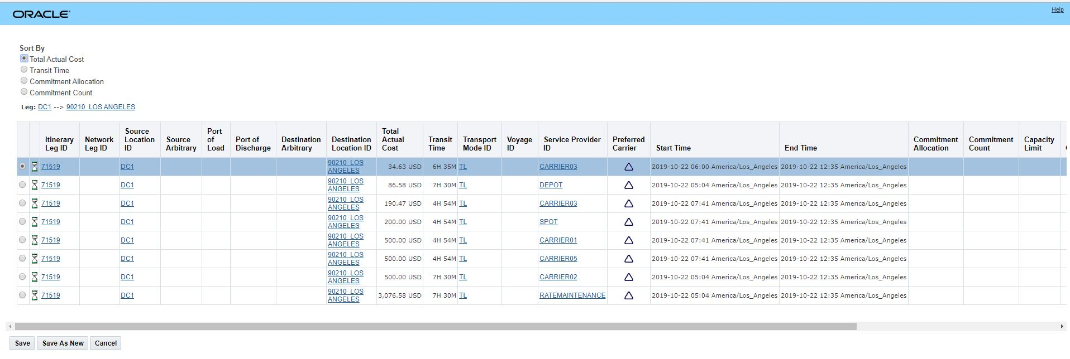The image size is (1070, 359).
Task: Choose Commitment Allocation sort radio
Action: point(24,80)
